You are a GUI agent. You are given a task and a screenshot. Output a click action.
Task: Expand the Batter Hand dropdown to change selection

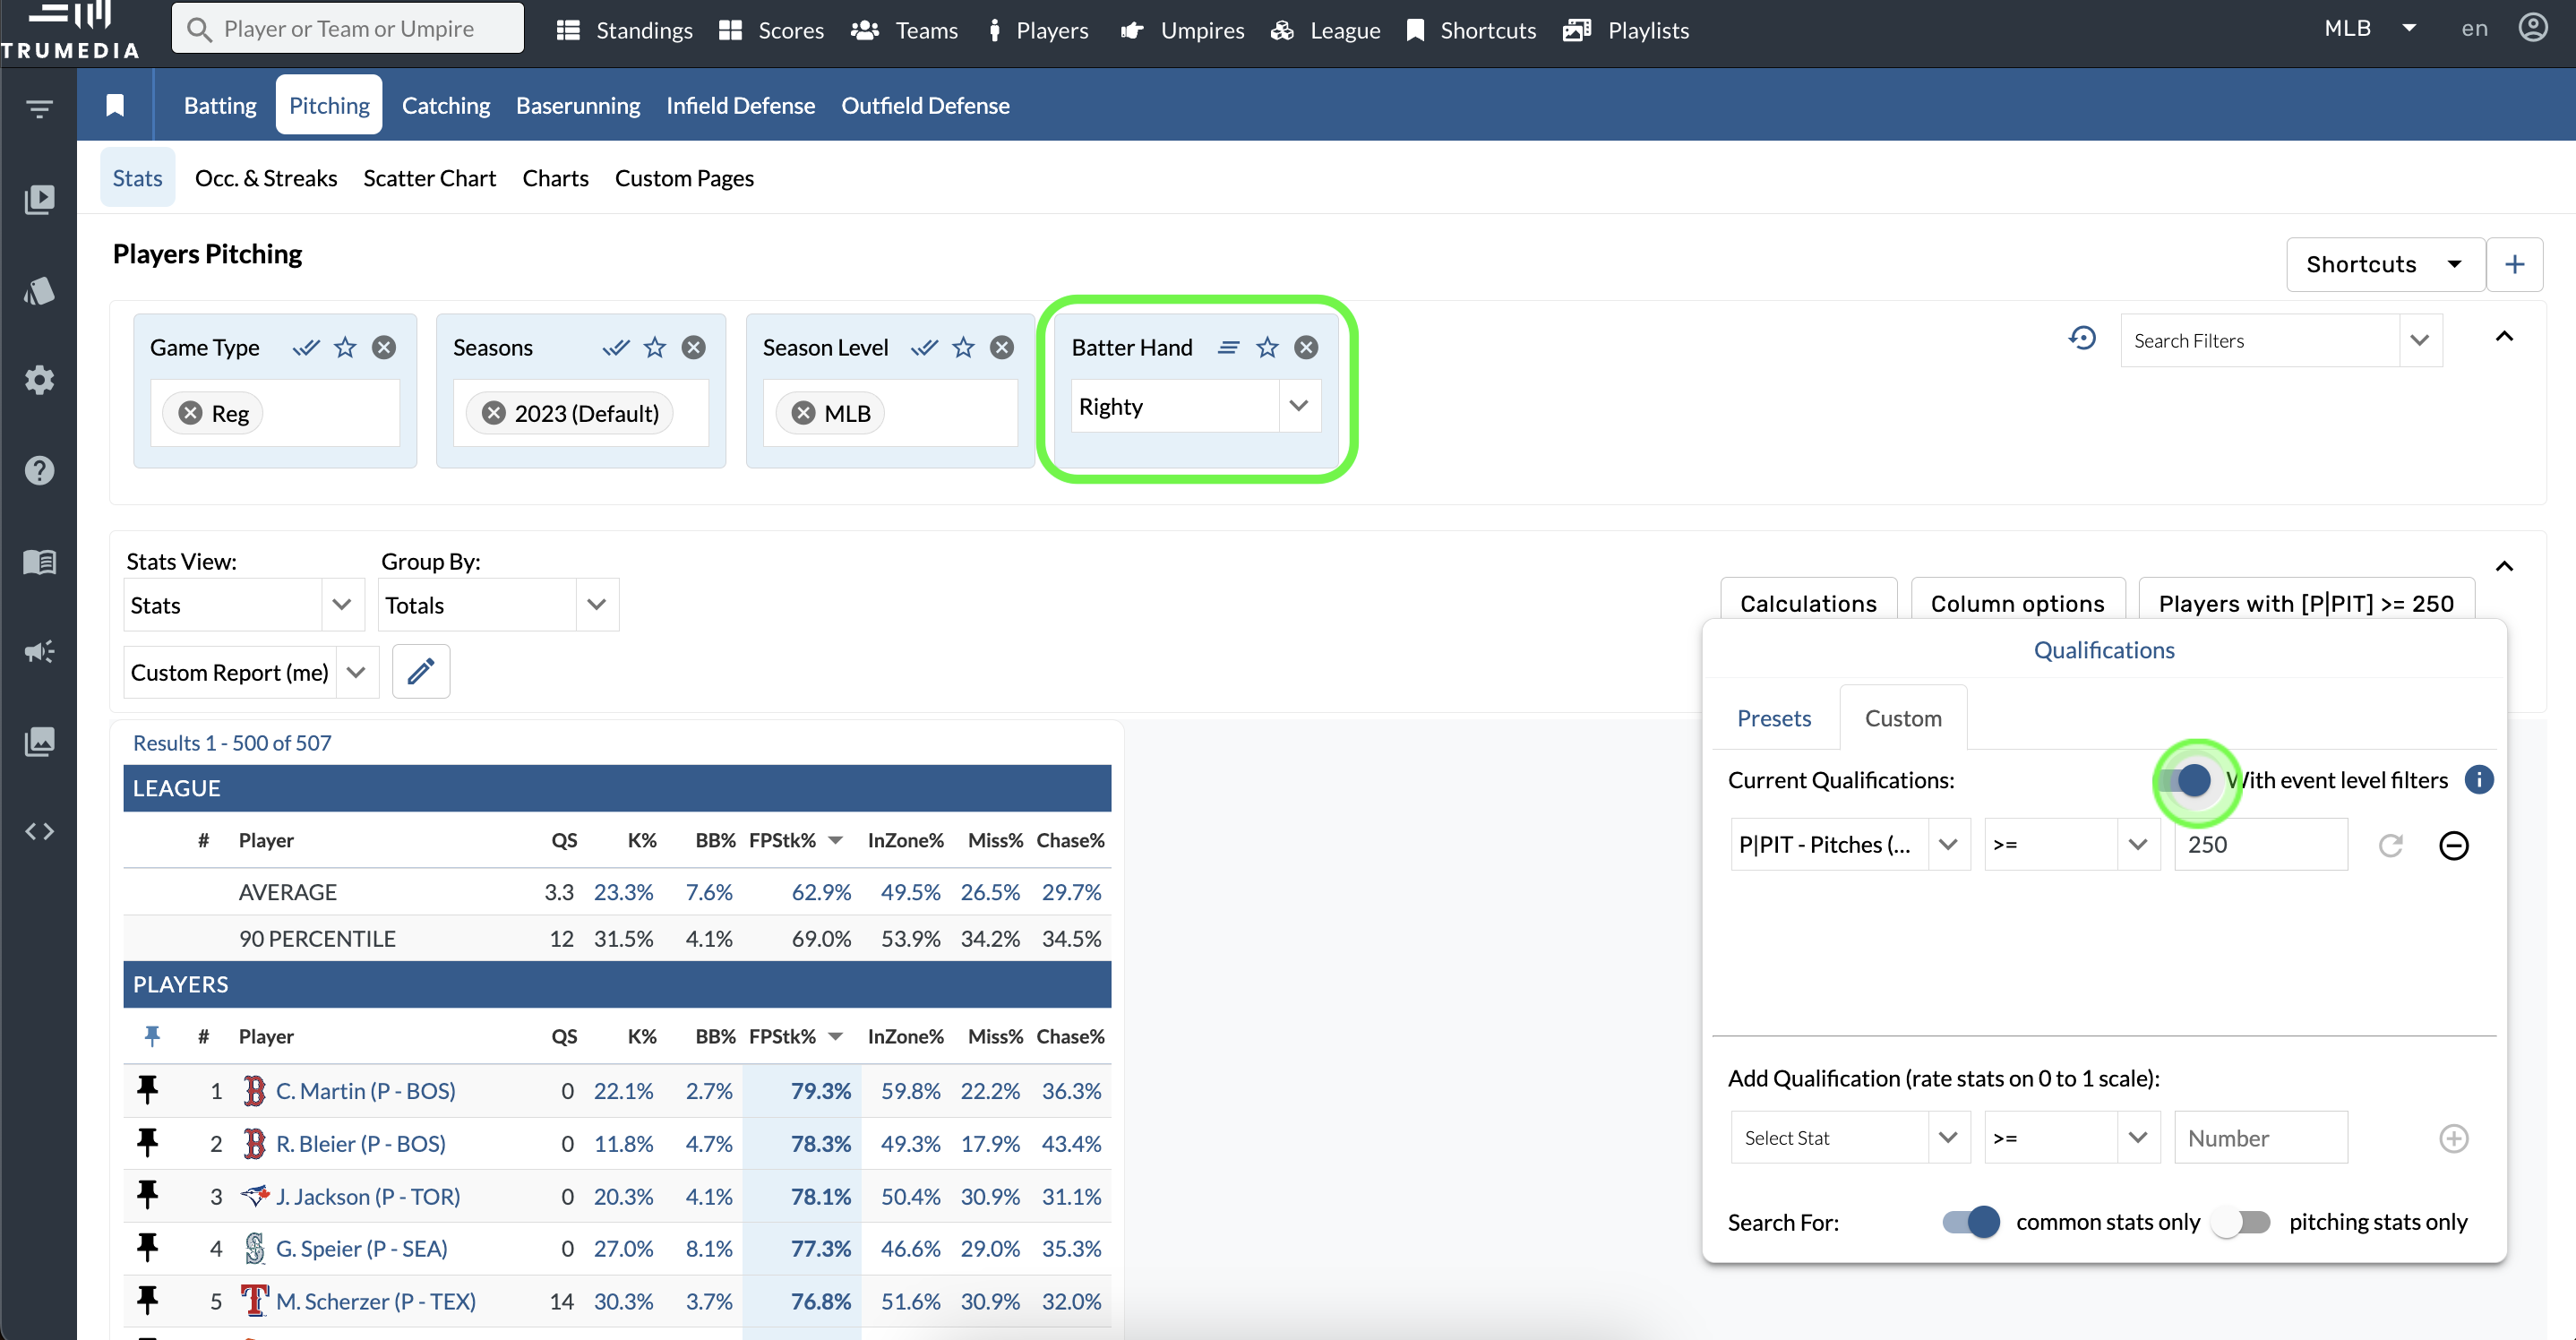click(x=1300, y=406)
